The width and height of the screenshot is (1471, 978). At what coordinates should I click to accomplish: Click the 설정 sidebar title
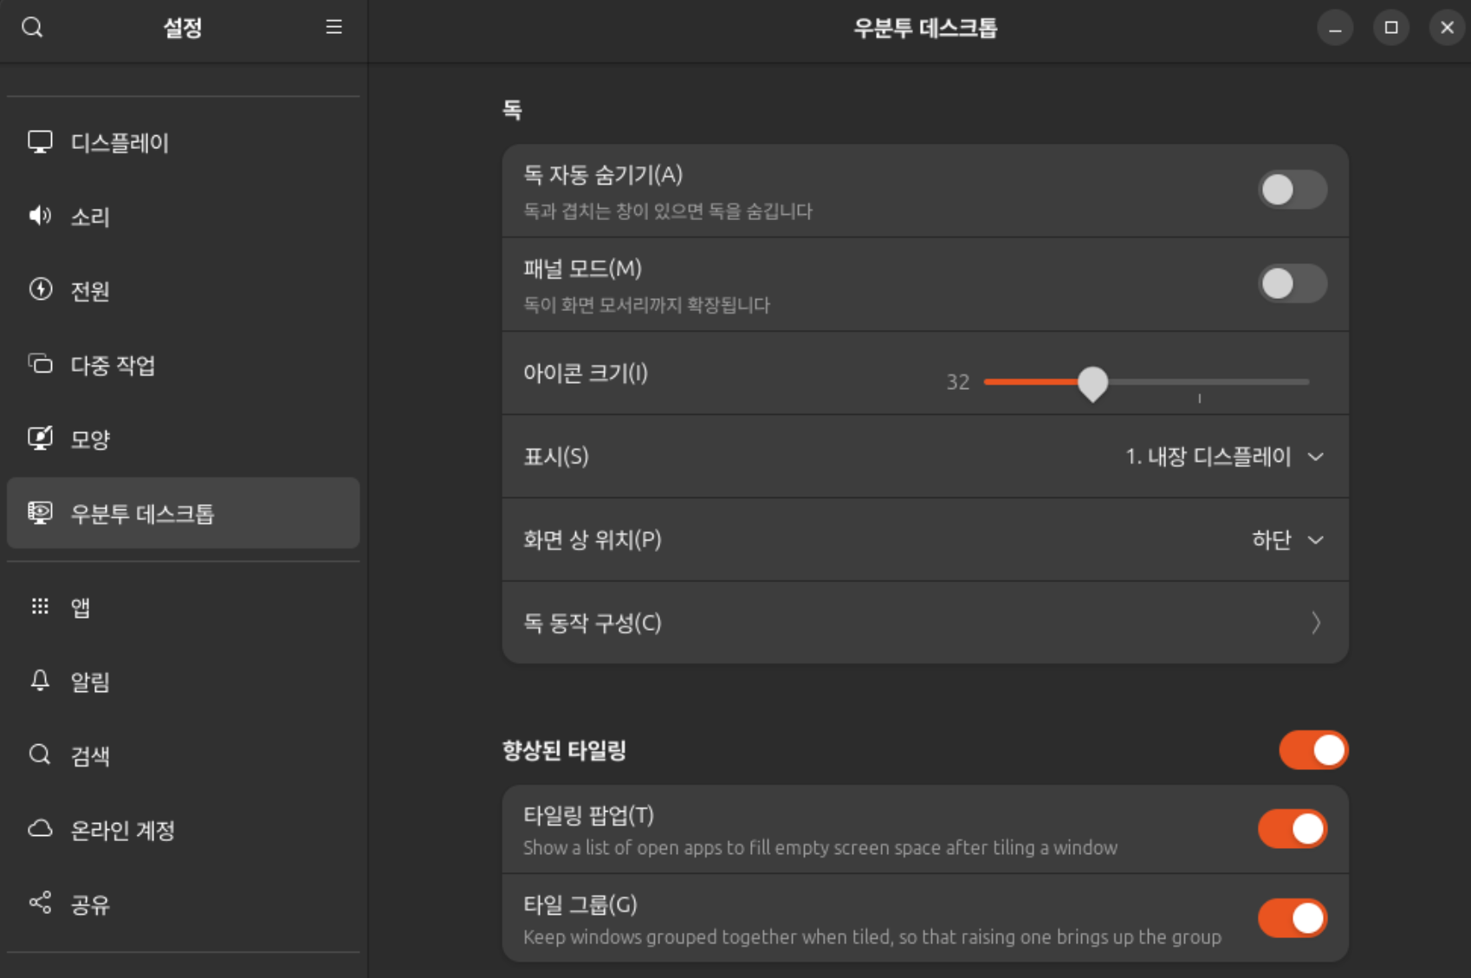[183, 28]
